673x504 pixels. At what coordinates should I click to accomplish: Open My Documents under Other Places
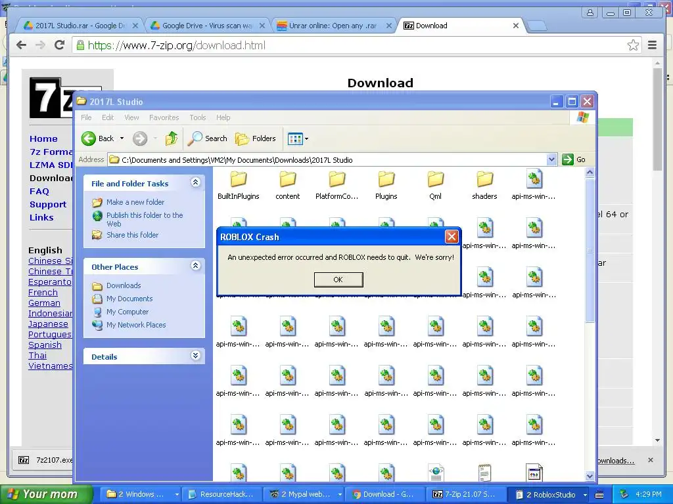129,299
